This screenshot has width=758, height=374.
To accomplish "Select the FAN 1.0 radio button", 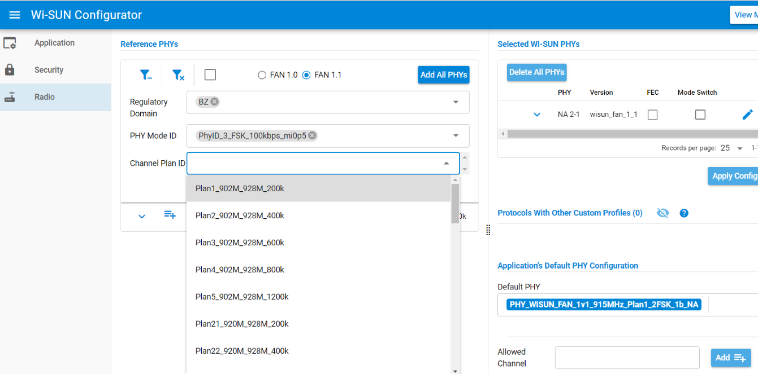I will [x=262, y=75].
